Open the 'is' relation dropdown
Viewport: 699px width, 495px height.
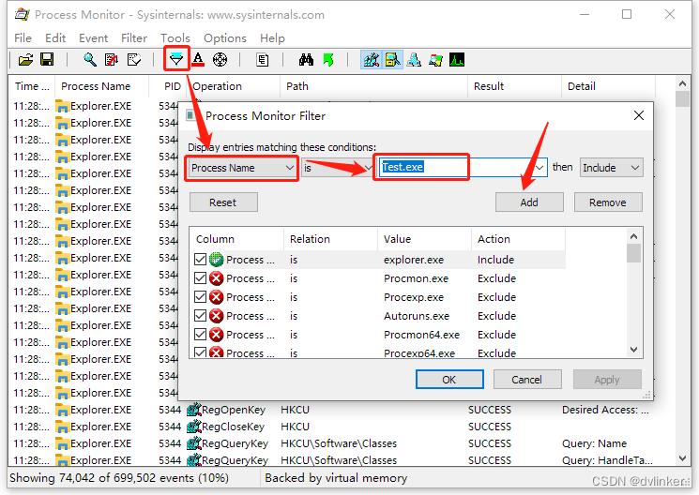(x=338, y=168)
